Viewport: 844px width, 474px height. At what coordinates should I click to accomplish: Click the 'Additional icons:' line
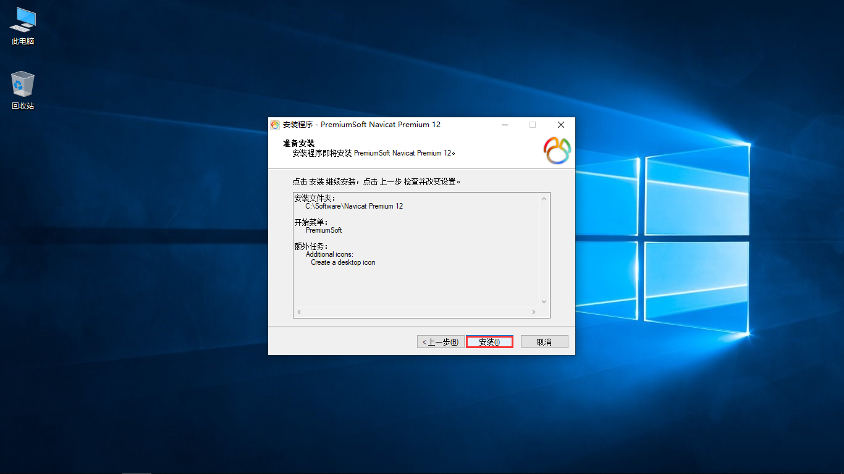pyautogui.click(x=329, y=254)
